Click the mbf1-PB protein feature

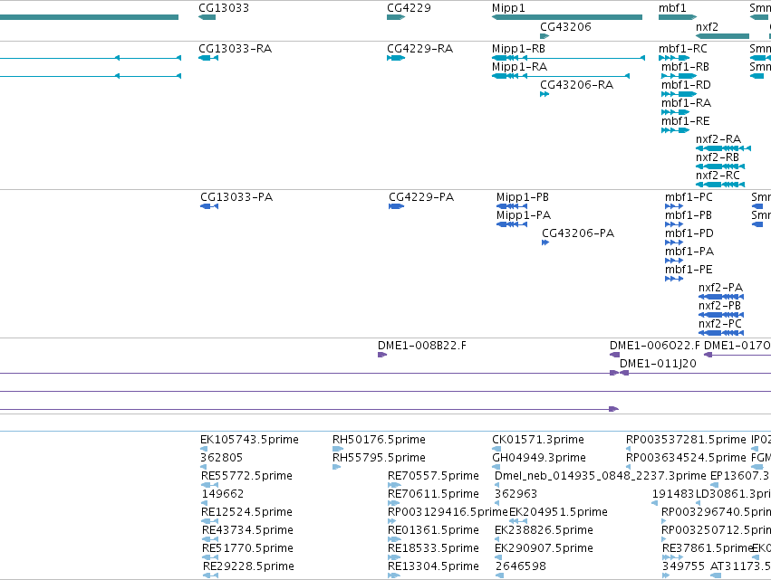pyautogui.click(x=674, y=224)
